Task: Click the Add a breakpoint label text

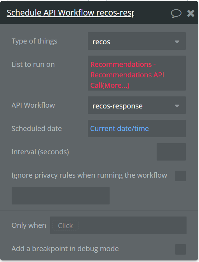Action: 65,249
